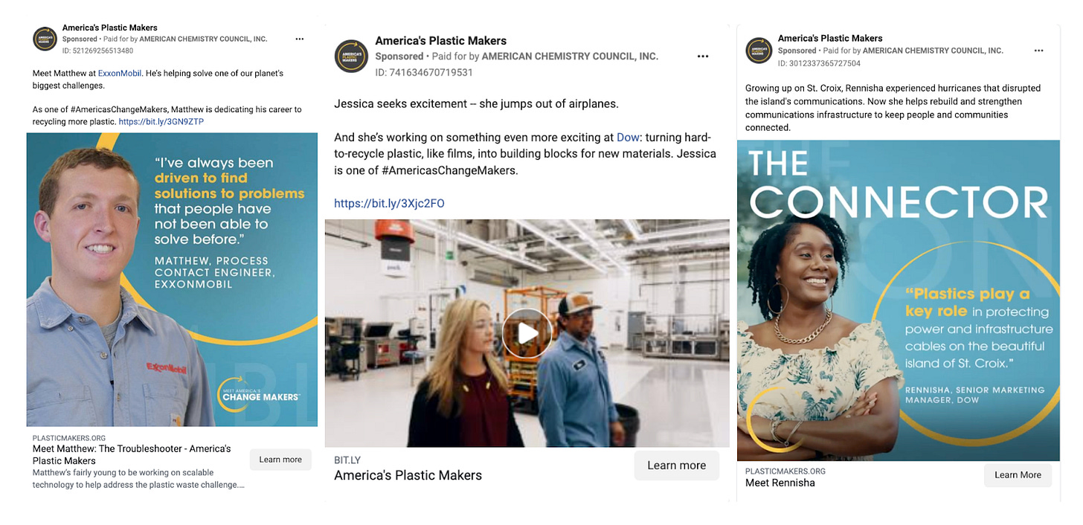Click ad ID 3012337365727504

[x=819, y=63]
